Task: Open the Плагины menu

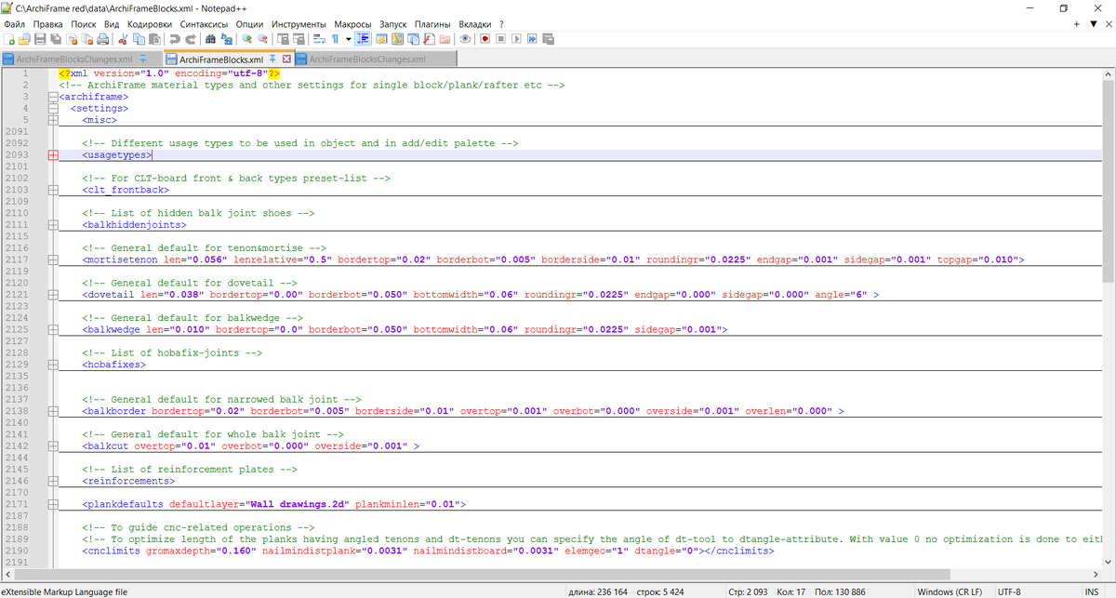Action: [432, 23]
